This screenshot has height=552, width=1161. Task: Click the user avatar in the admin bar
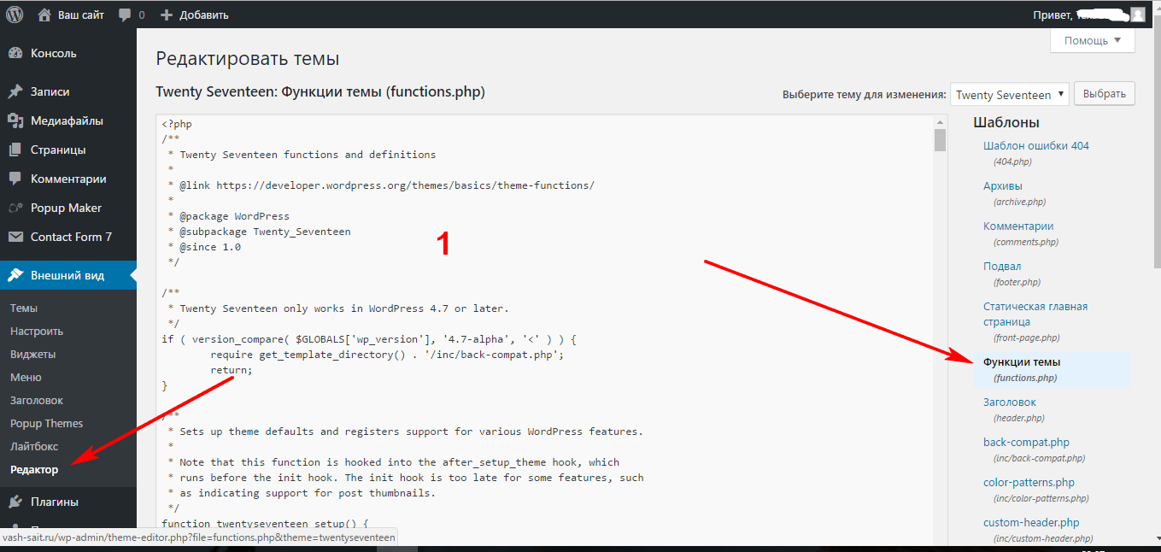(1137, 14)
